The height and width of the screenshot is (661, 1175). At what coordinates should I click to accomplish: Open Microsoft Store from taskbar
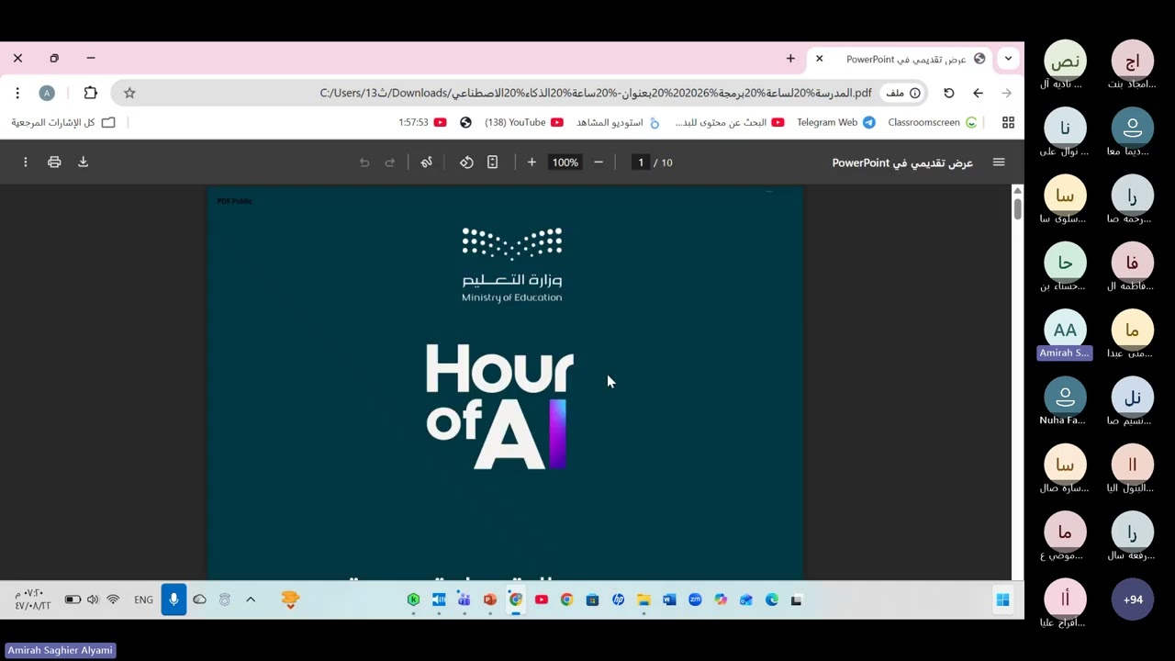pyautogui.click(x=592, y=599)
